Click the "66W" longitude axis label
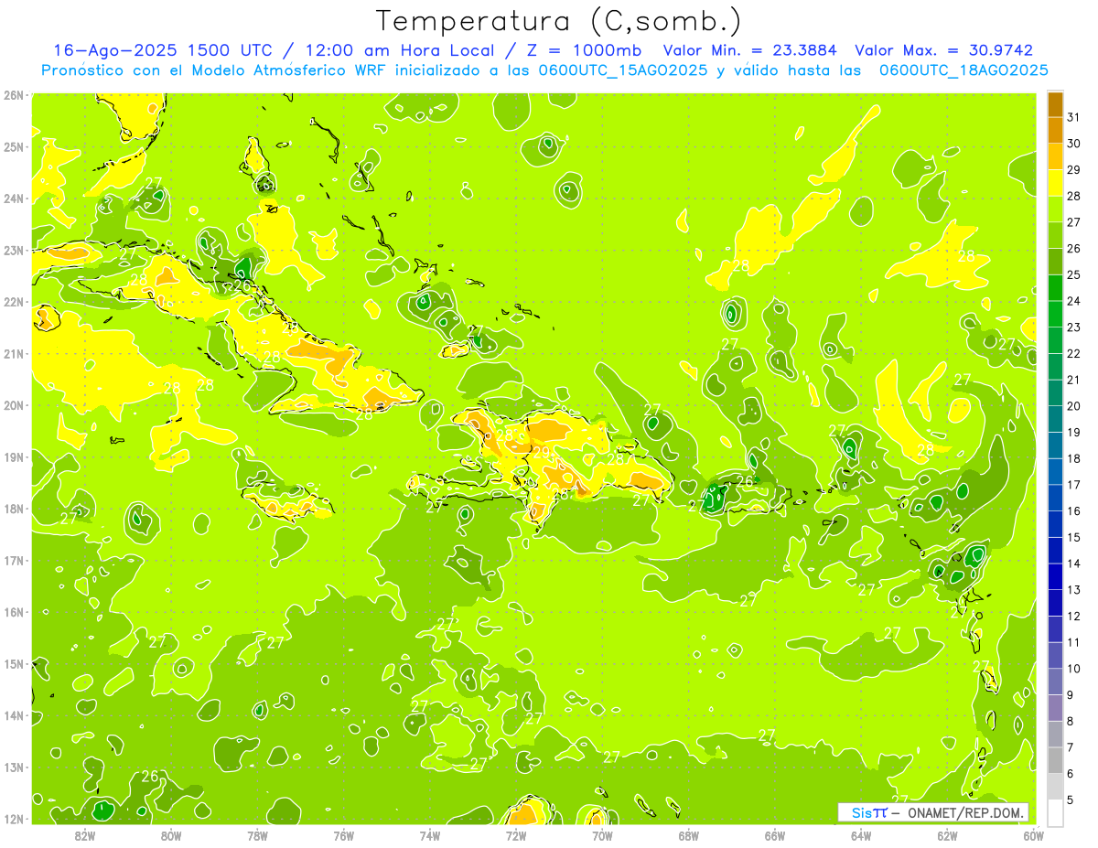Screen dimensions: 1098x848 point(775,836)
